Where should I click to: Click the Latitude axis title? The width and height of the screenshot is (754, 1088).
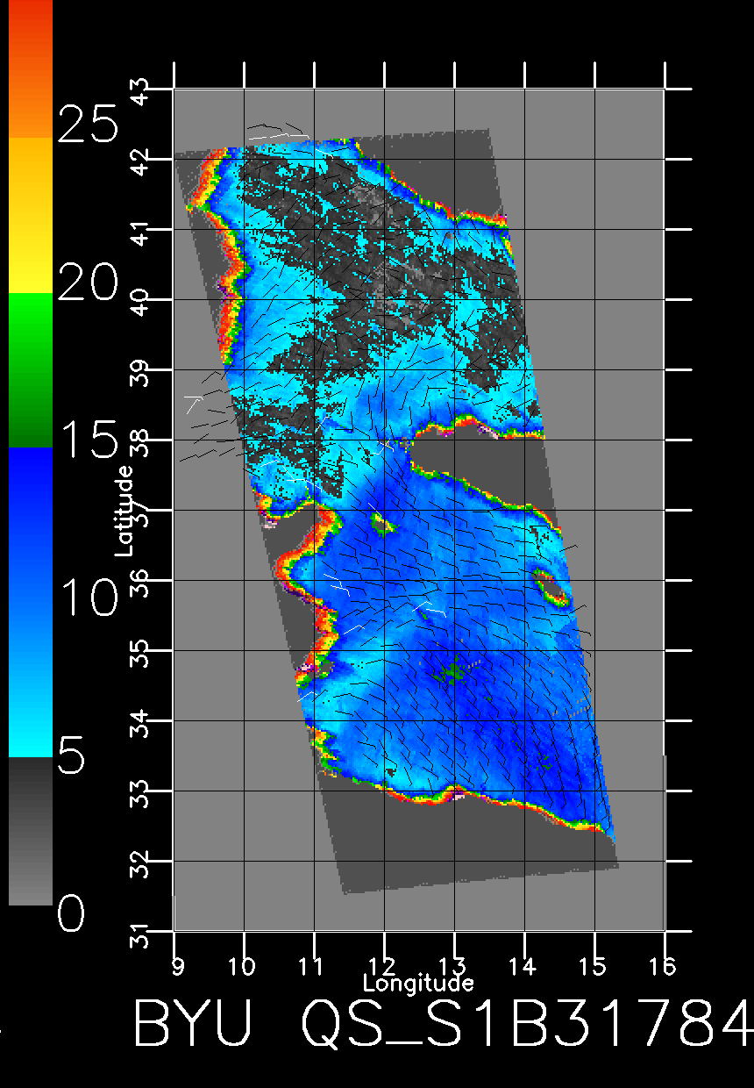tap(124, 510)
